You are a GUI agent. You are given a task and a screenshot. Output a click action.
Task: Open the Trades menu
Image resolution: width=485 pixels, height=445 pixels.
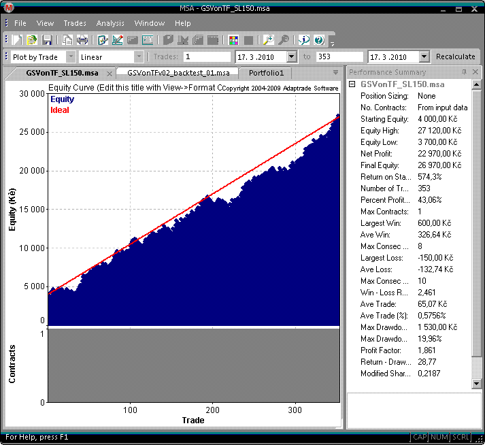(x=75, y=23)
